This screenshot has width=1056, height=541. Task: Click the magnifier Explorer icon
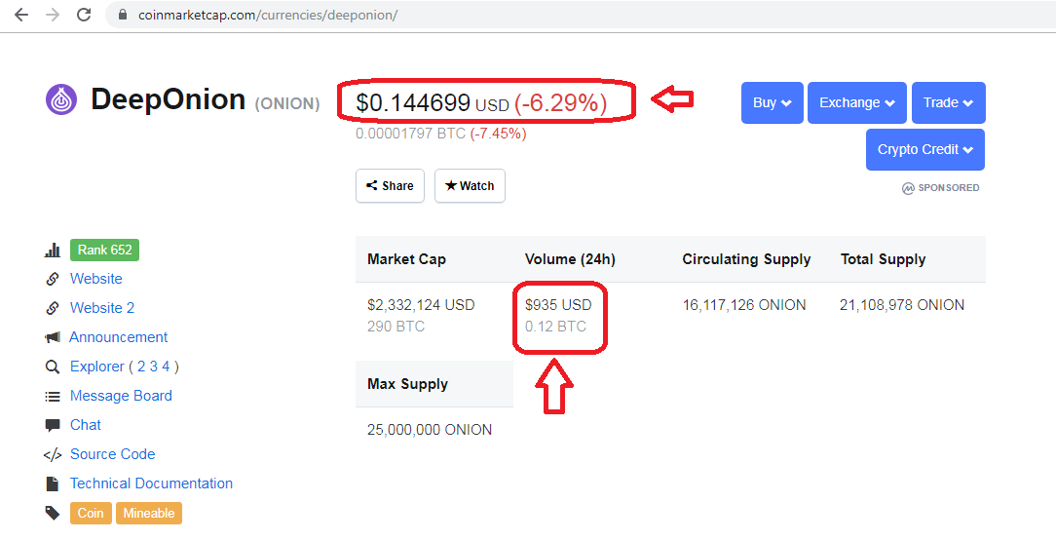[53, 367]
